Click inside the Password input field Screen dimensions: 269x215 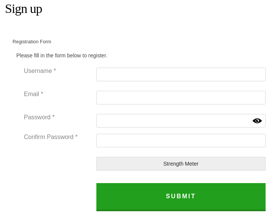click(173, 121)
